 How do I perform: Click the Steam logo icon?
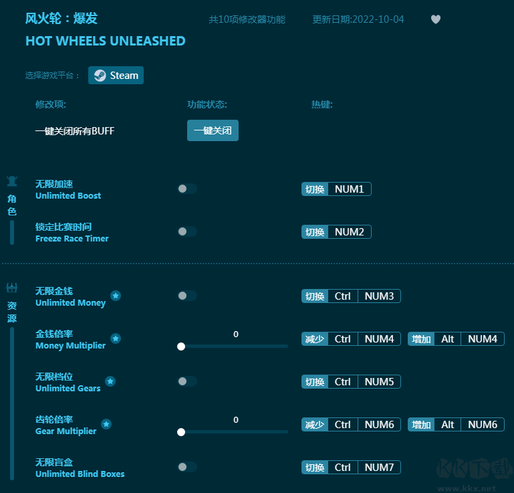[x=100, y=76]
